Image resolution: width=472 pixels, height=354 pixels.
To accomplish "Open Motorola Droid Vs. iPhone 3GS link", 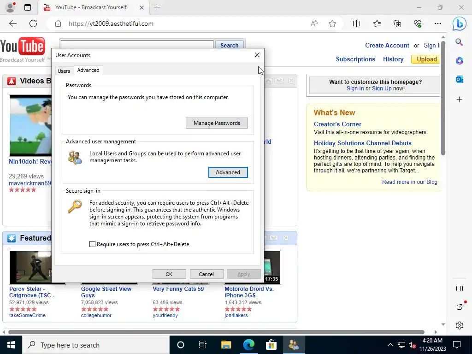I will [x=249, y=292].
